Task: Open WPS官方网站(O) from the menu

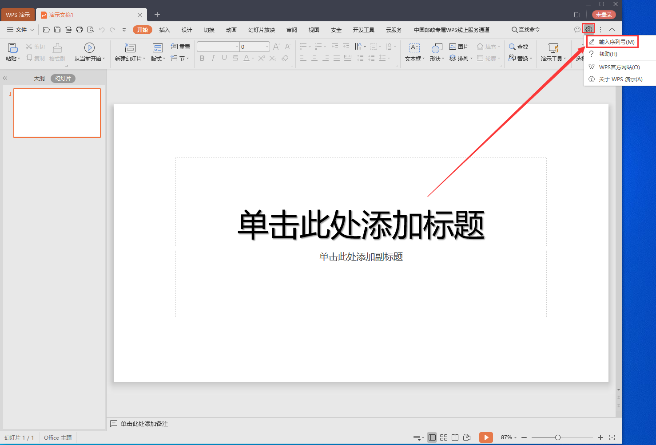Action: point(620,67)
